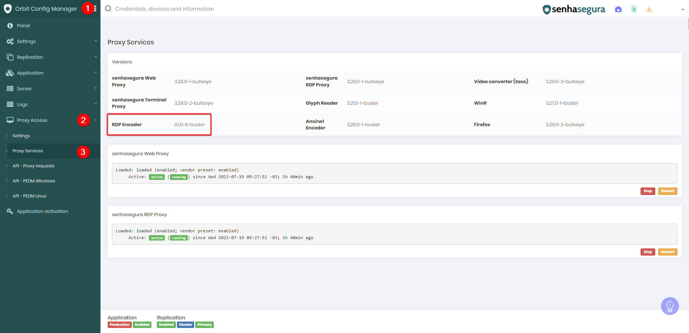
Task: Stop the senhasegura Web Proxy service
Action: (x=648, y=191)
